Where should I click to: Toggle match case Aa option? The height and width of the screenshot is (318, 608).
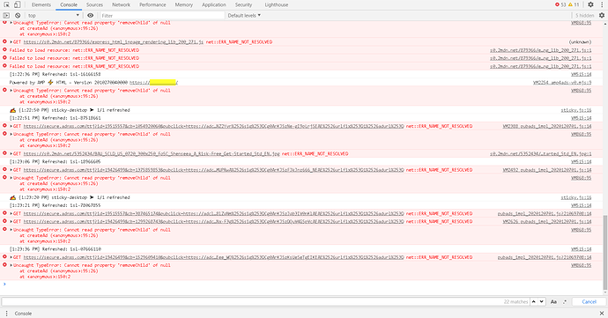(x=553, y=302)
